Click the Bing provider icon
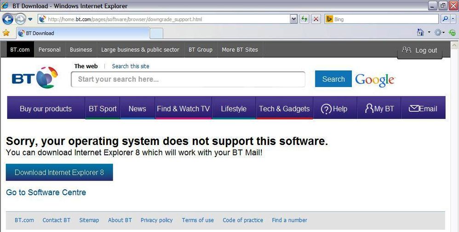The image size is (459, 232). (329, 19)
